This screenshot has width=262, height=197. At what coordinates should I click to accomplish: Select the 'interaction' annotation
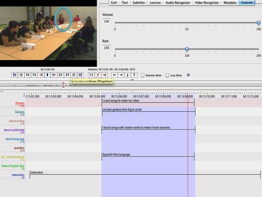145,174
